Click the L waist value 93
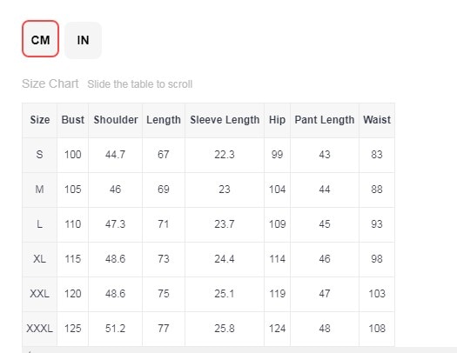This screenshot has height=353, width=457. click(377, 224)
